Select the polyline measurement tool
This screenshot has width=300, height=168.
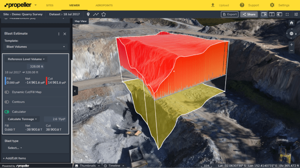[x=96, y=14]
